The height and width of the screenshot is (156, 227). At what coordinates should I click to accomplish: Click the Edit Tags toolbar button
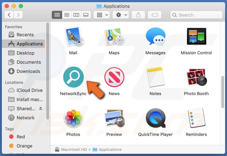(x=155, y=15)
